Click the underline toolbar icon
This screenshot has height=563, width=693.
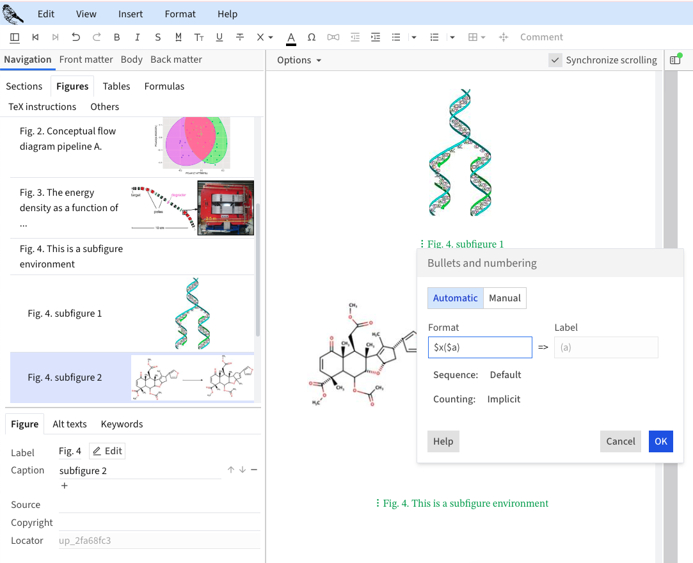(x=219, y=37)
